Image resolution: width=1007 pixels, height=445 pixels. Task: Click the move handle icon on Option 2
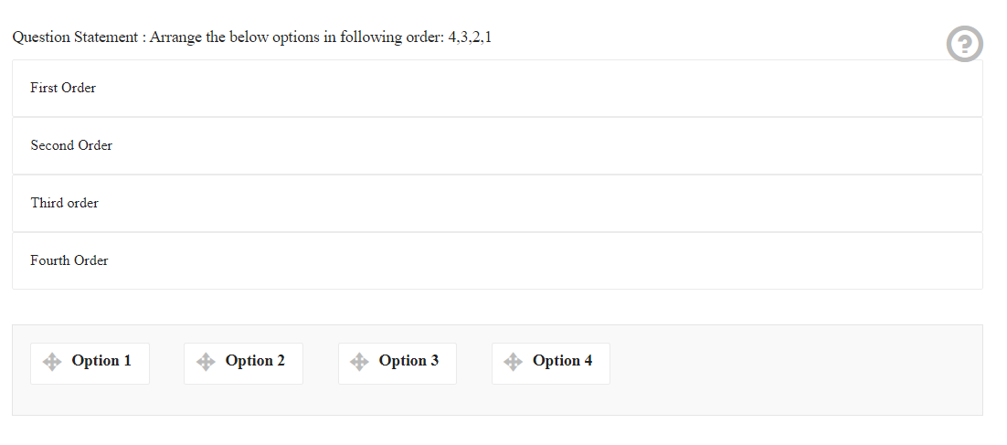(206, 362)
